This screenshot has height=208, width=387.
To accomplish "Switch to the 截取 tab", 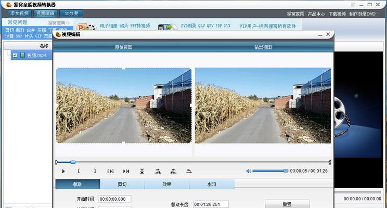I will click(x=78, y=184).
